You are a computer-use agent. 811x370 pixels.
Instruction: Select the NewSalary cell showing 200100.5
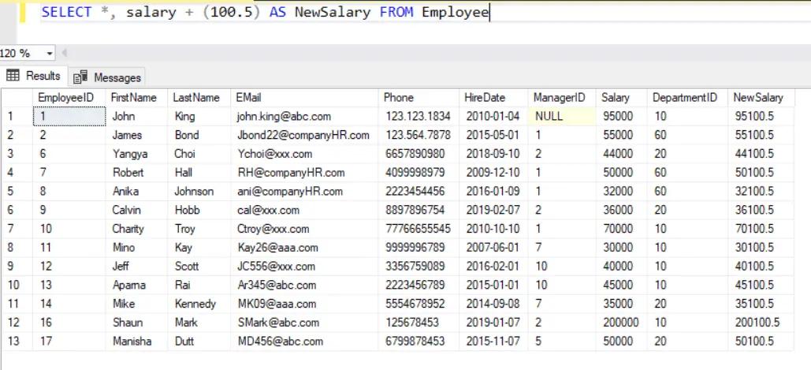757,323
